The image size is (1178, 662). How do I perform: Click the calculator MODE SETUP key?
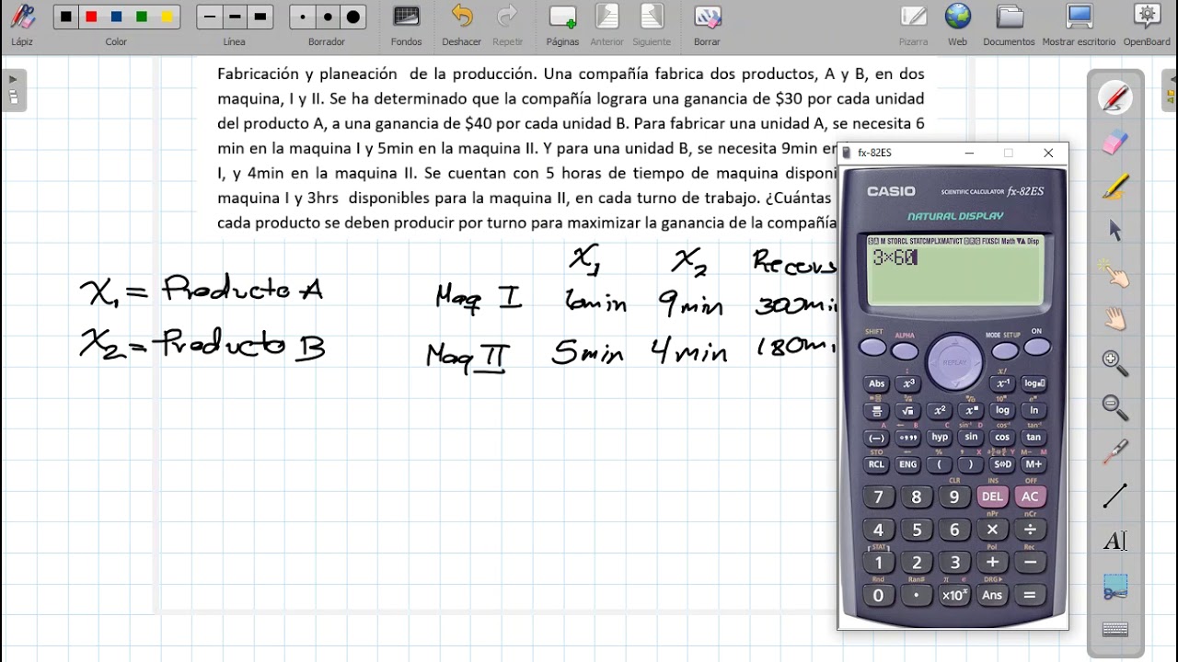1005,351
